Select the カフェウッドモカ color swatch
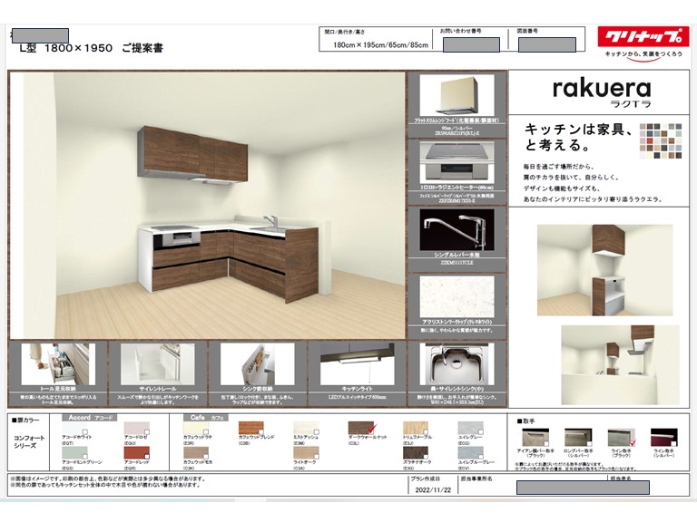The image size is (697, 522). pyautogui.click(x=196, y=453)
